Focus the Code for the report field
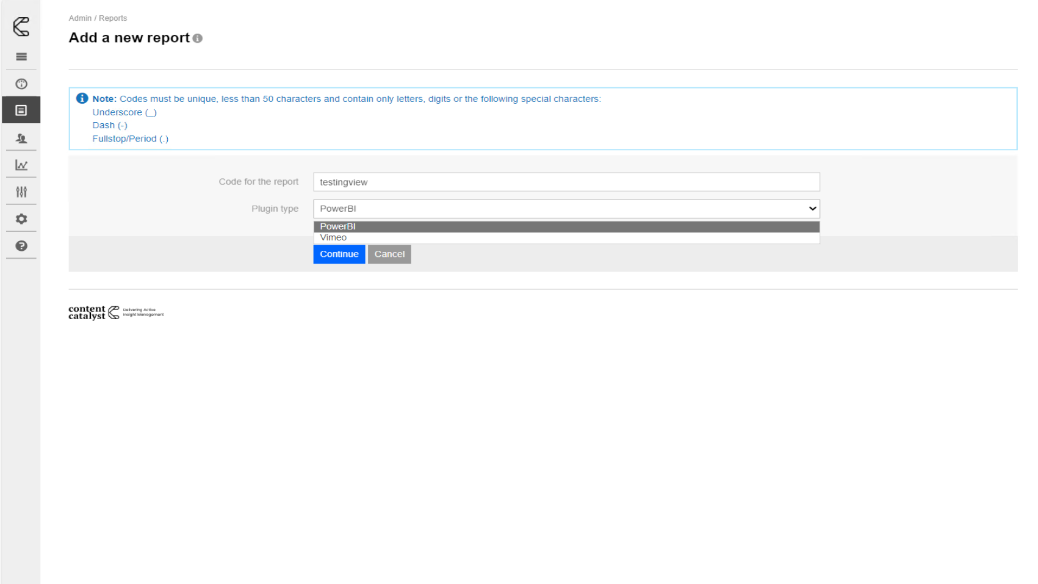The image size is (1038, 584). coord(566,182)
